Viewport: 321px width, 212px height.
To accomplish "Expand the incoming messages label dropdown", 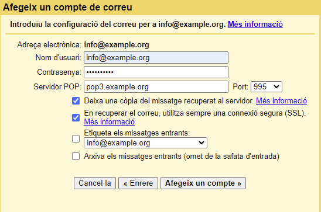I will pyautogui.click(x=145, y=143).
